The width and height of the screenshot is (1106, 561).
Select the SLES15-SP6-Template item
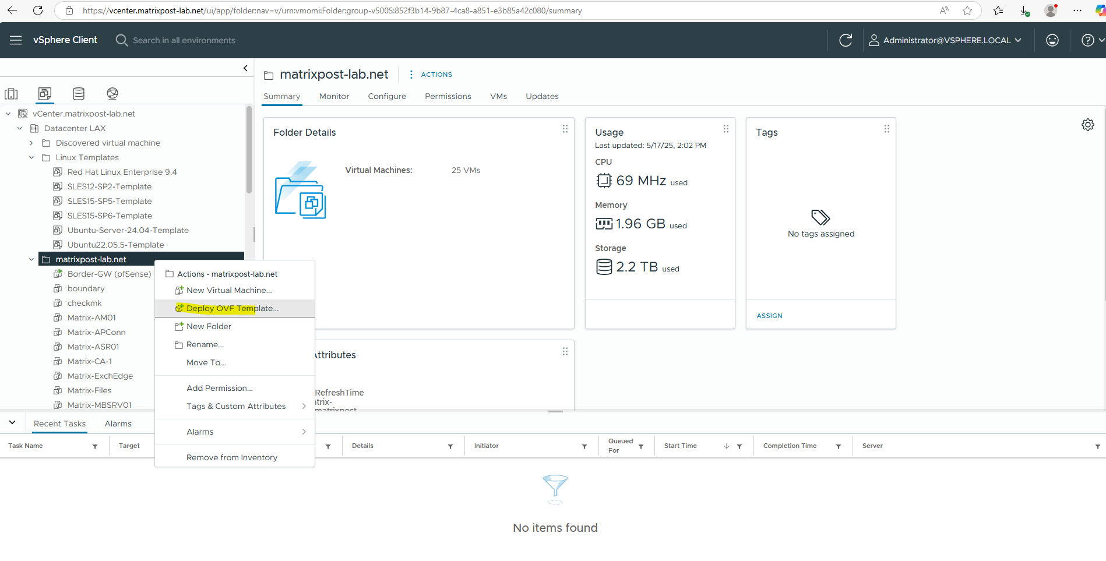point(110,216)
